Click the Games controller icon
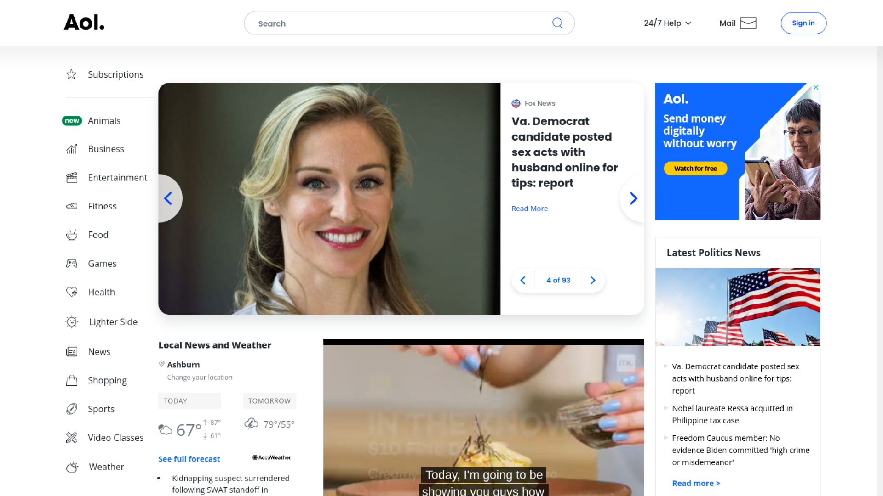Screen dimensions: 883x496 click(72, 263)
